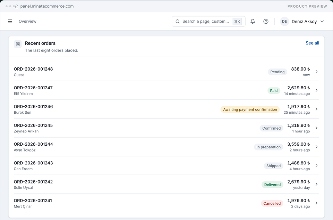Image resolution: width=333 pixels, height=220 pixels.
Task: Open order ORD-2026-001242 via its chevron
Action: [x=316, y=184]
